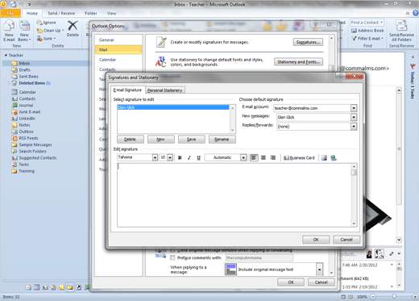
Task: Center the signature text
Action: pyautogui.click(x=263, y=157)
